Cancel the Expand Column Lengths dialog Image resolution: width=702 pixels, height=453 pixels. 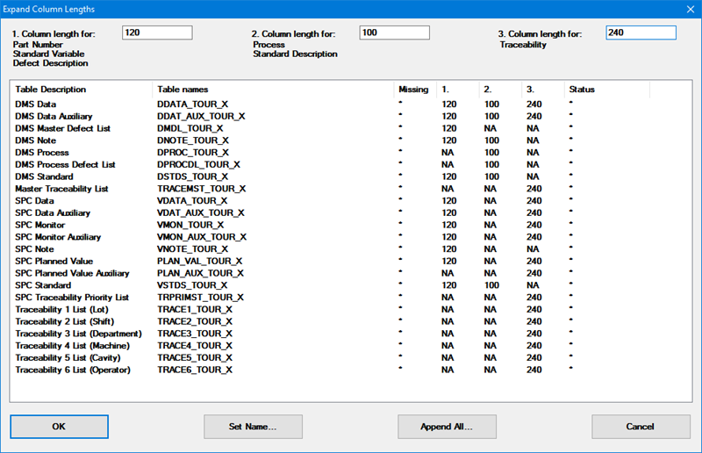tap(641, 427)
